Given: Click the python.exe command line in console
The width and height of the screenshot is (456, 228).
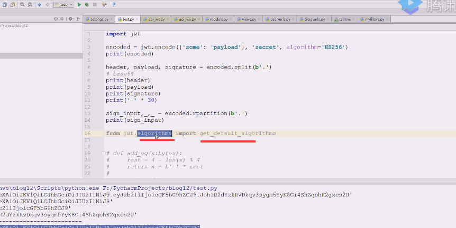Looking at the screenshot, I should (x=108, y=188).
